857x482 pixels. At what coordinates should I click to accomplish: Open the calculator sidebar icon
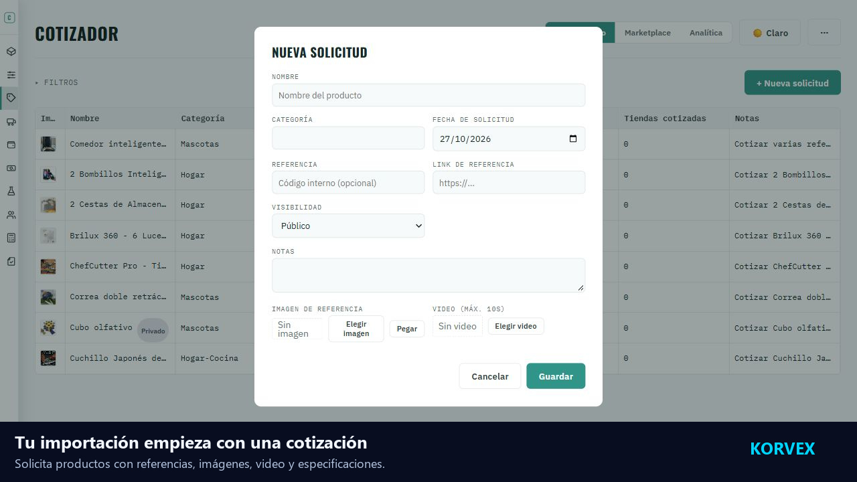(x=11, y=238)
